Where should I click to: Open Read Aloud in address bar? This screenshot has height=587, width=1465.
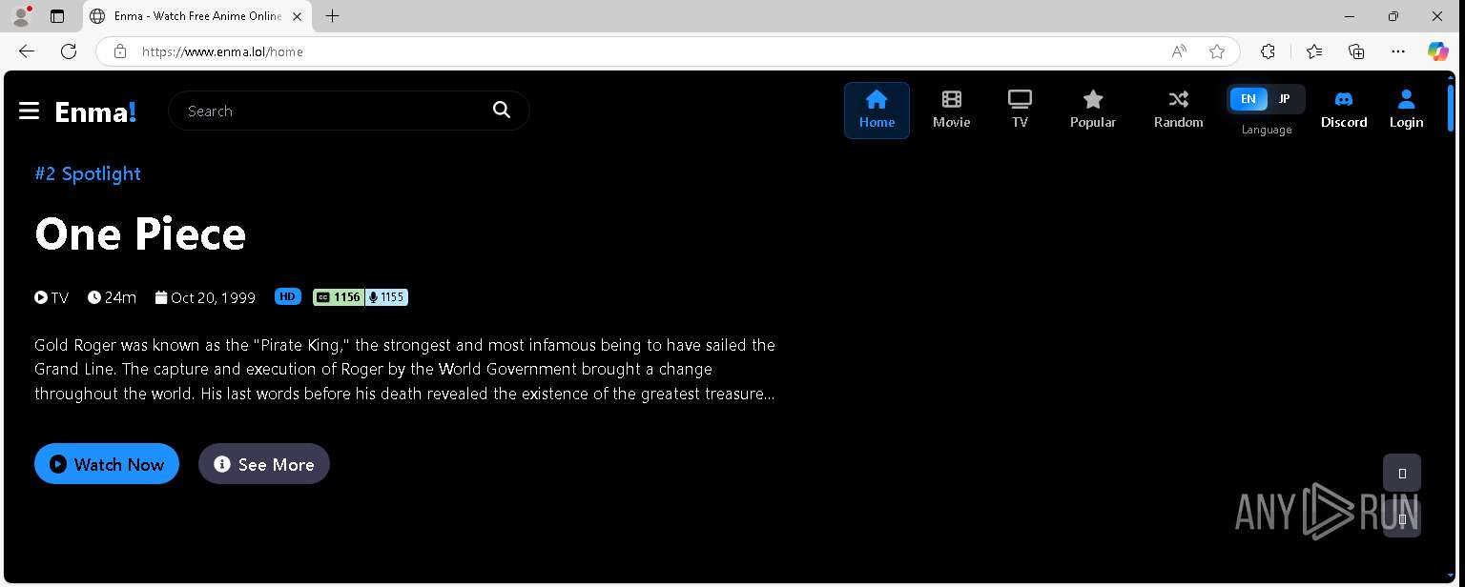pyautogui.click(x=1180, y=51)
